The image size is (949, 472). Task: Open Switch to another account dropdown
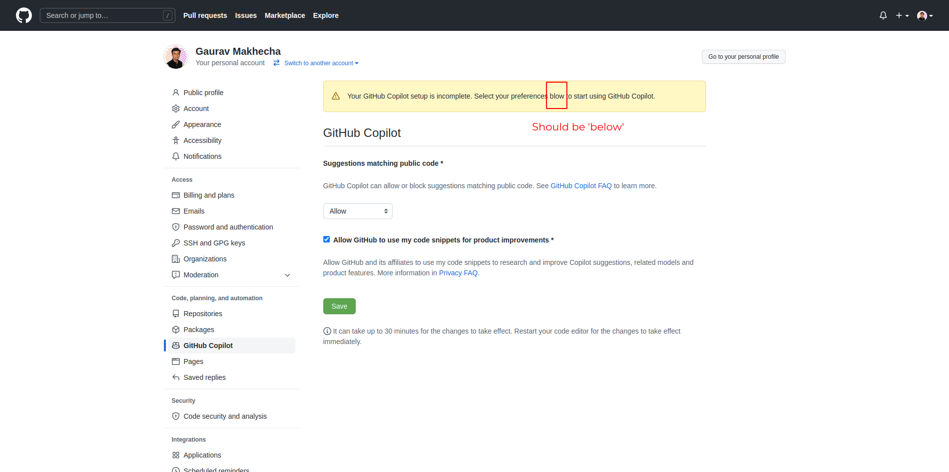click(x=321, y=63)
